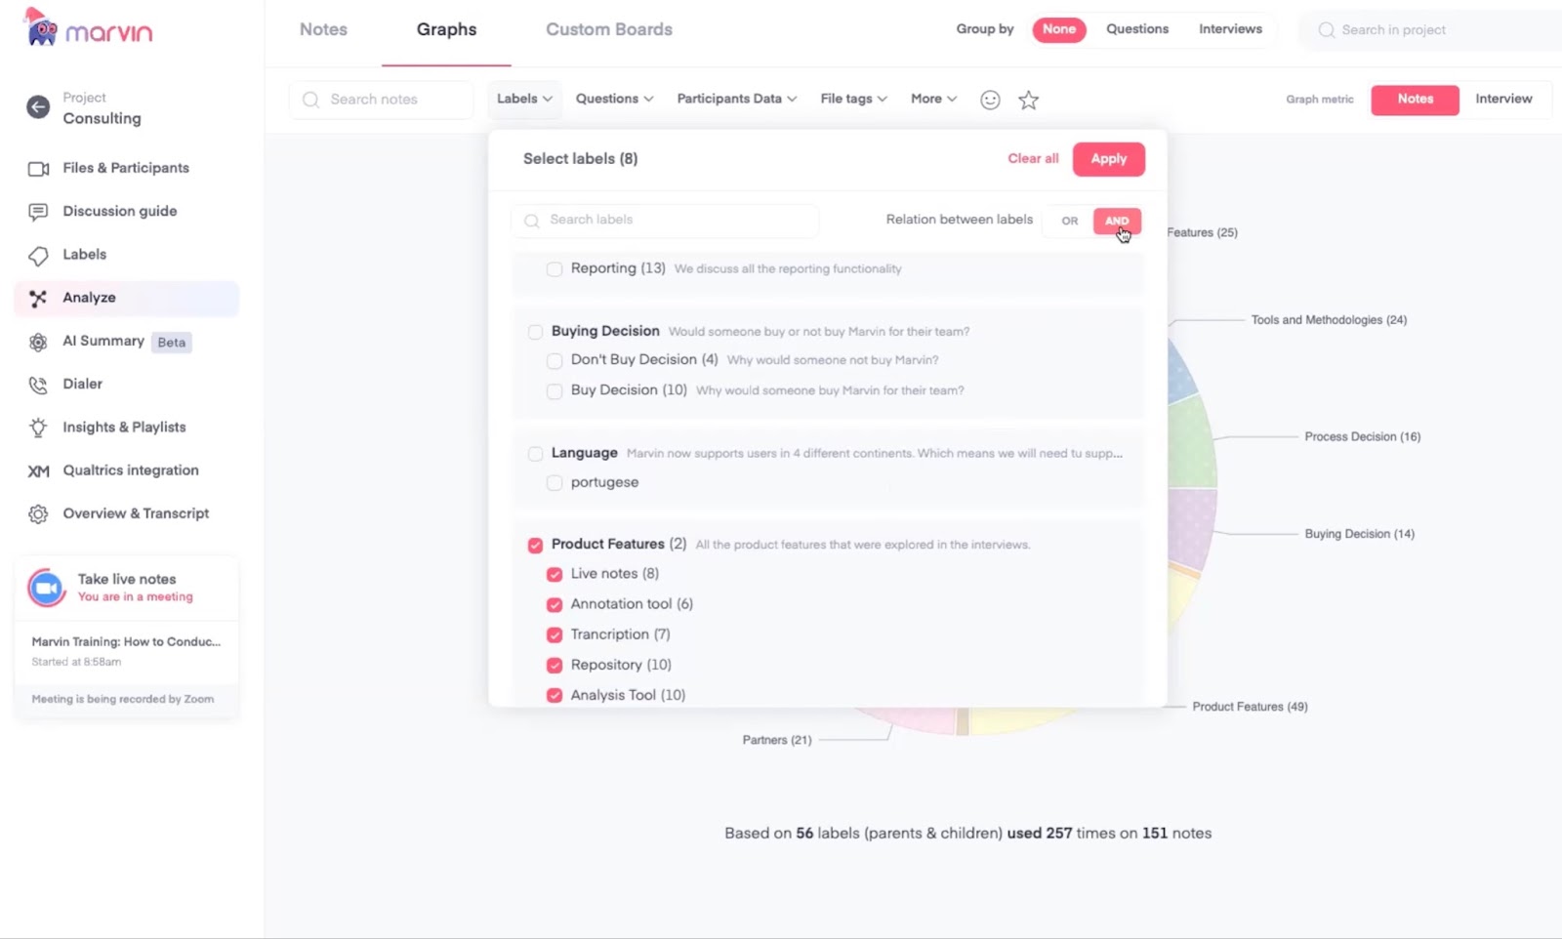This screenshot has height=939, width=1562.
Task: Click the Search in project magnifier icon
Action: coord(1326,30)
